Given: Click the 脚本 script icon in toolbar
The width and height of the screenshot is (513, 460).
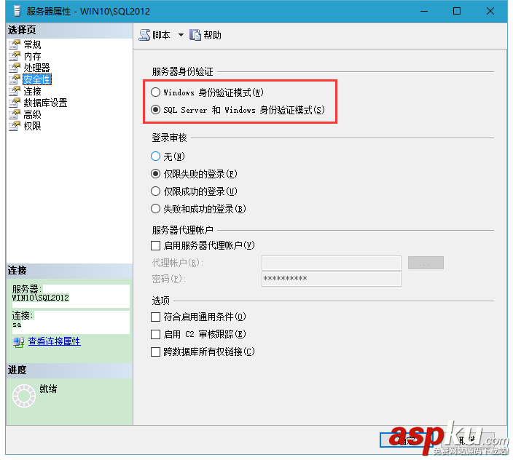Looking at the screenshot, I should pyautogui.click(x=144, y=35).
